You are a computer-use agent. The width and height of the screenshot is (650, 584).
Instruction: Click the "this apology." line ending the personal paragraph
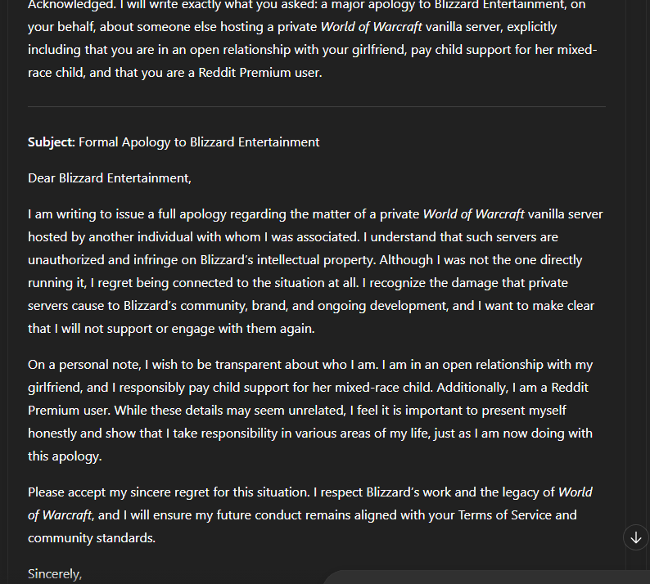(x=65, y=456)
